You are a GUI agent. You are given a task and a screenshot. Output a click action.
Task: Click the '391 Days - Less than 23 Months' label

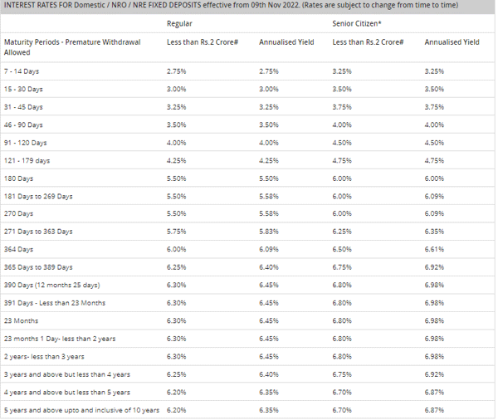(55, 303)
